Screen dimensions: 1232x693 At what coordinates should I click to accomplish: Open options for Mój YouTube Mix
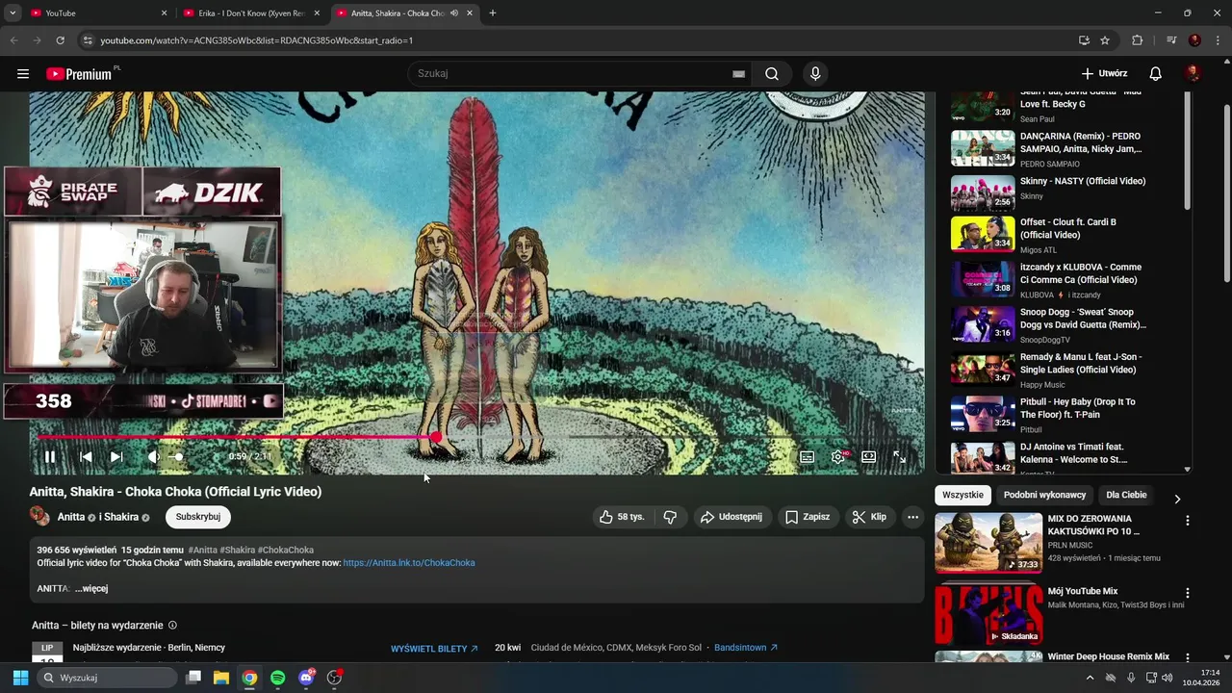(1187, 594)
